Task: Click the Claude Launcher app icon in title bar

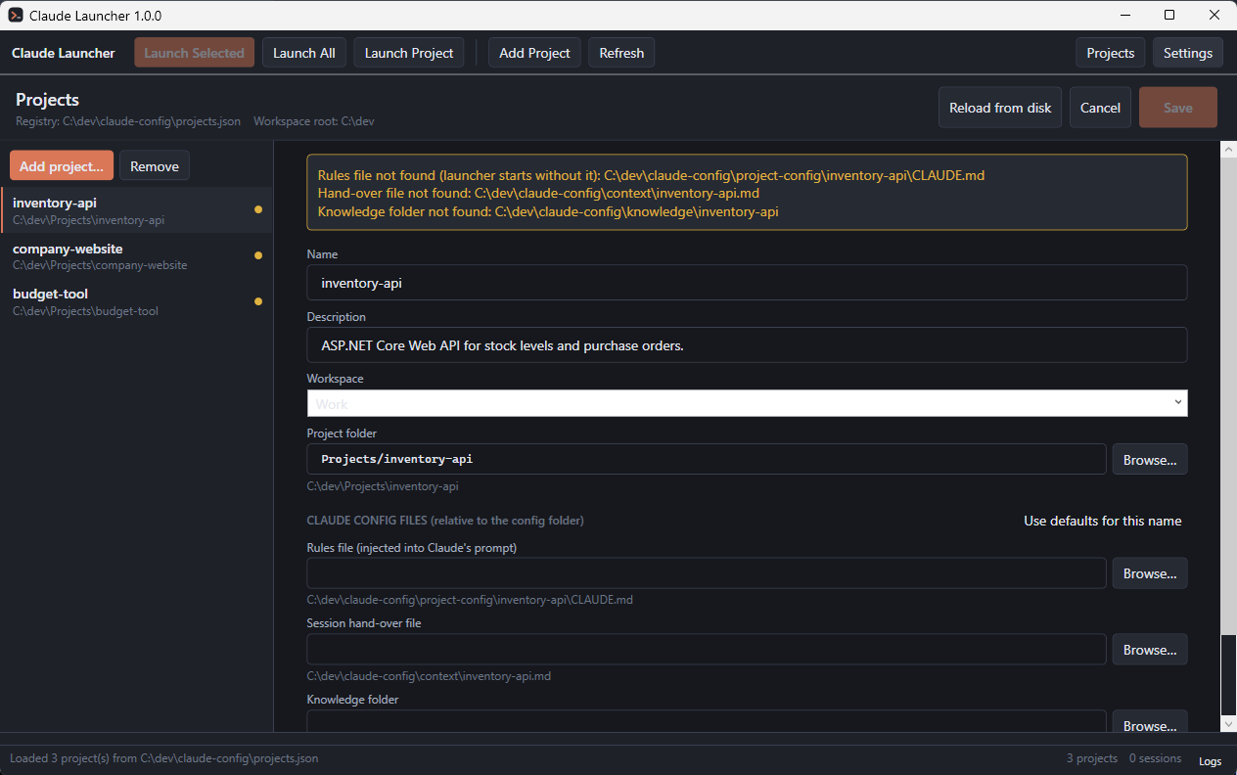Action: point(16,16)
